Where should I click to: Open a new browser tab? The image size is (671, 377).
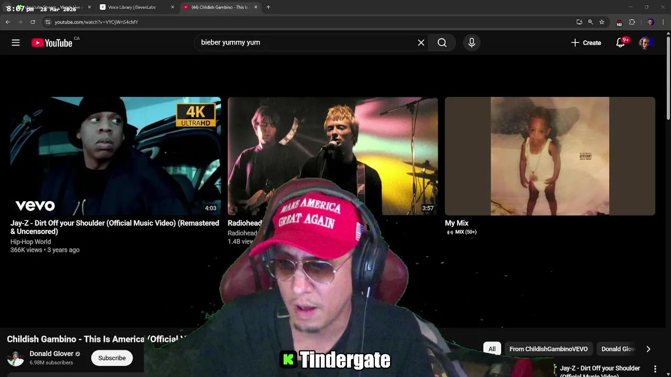point(268,7)
